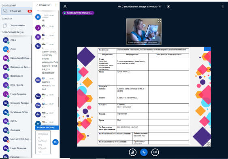Click the recording indicator icon
The width and height of the screenshot is (228, 159).
pyautogui.click(x=168, y=7)
